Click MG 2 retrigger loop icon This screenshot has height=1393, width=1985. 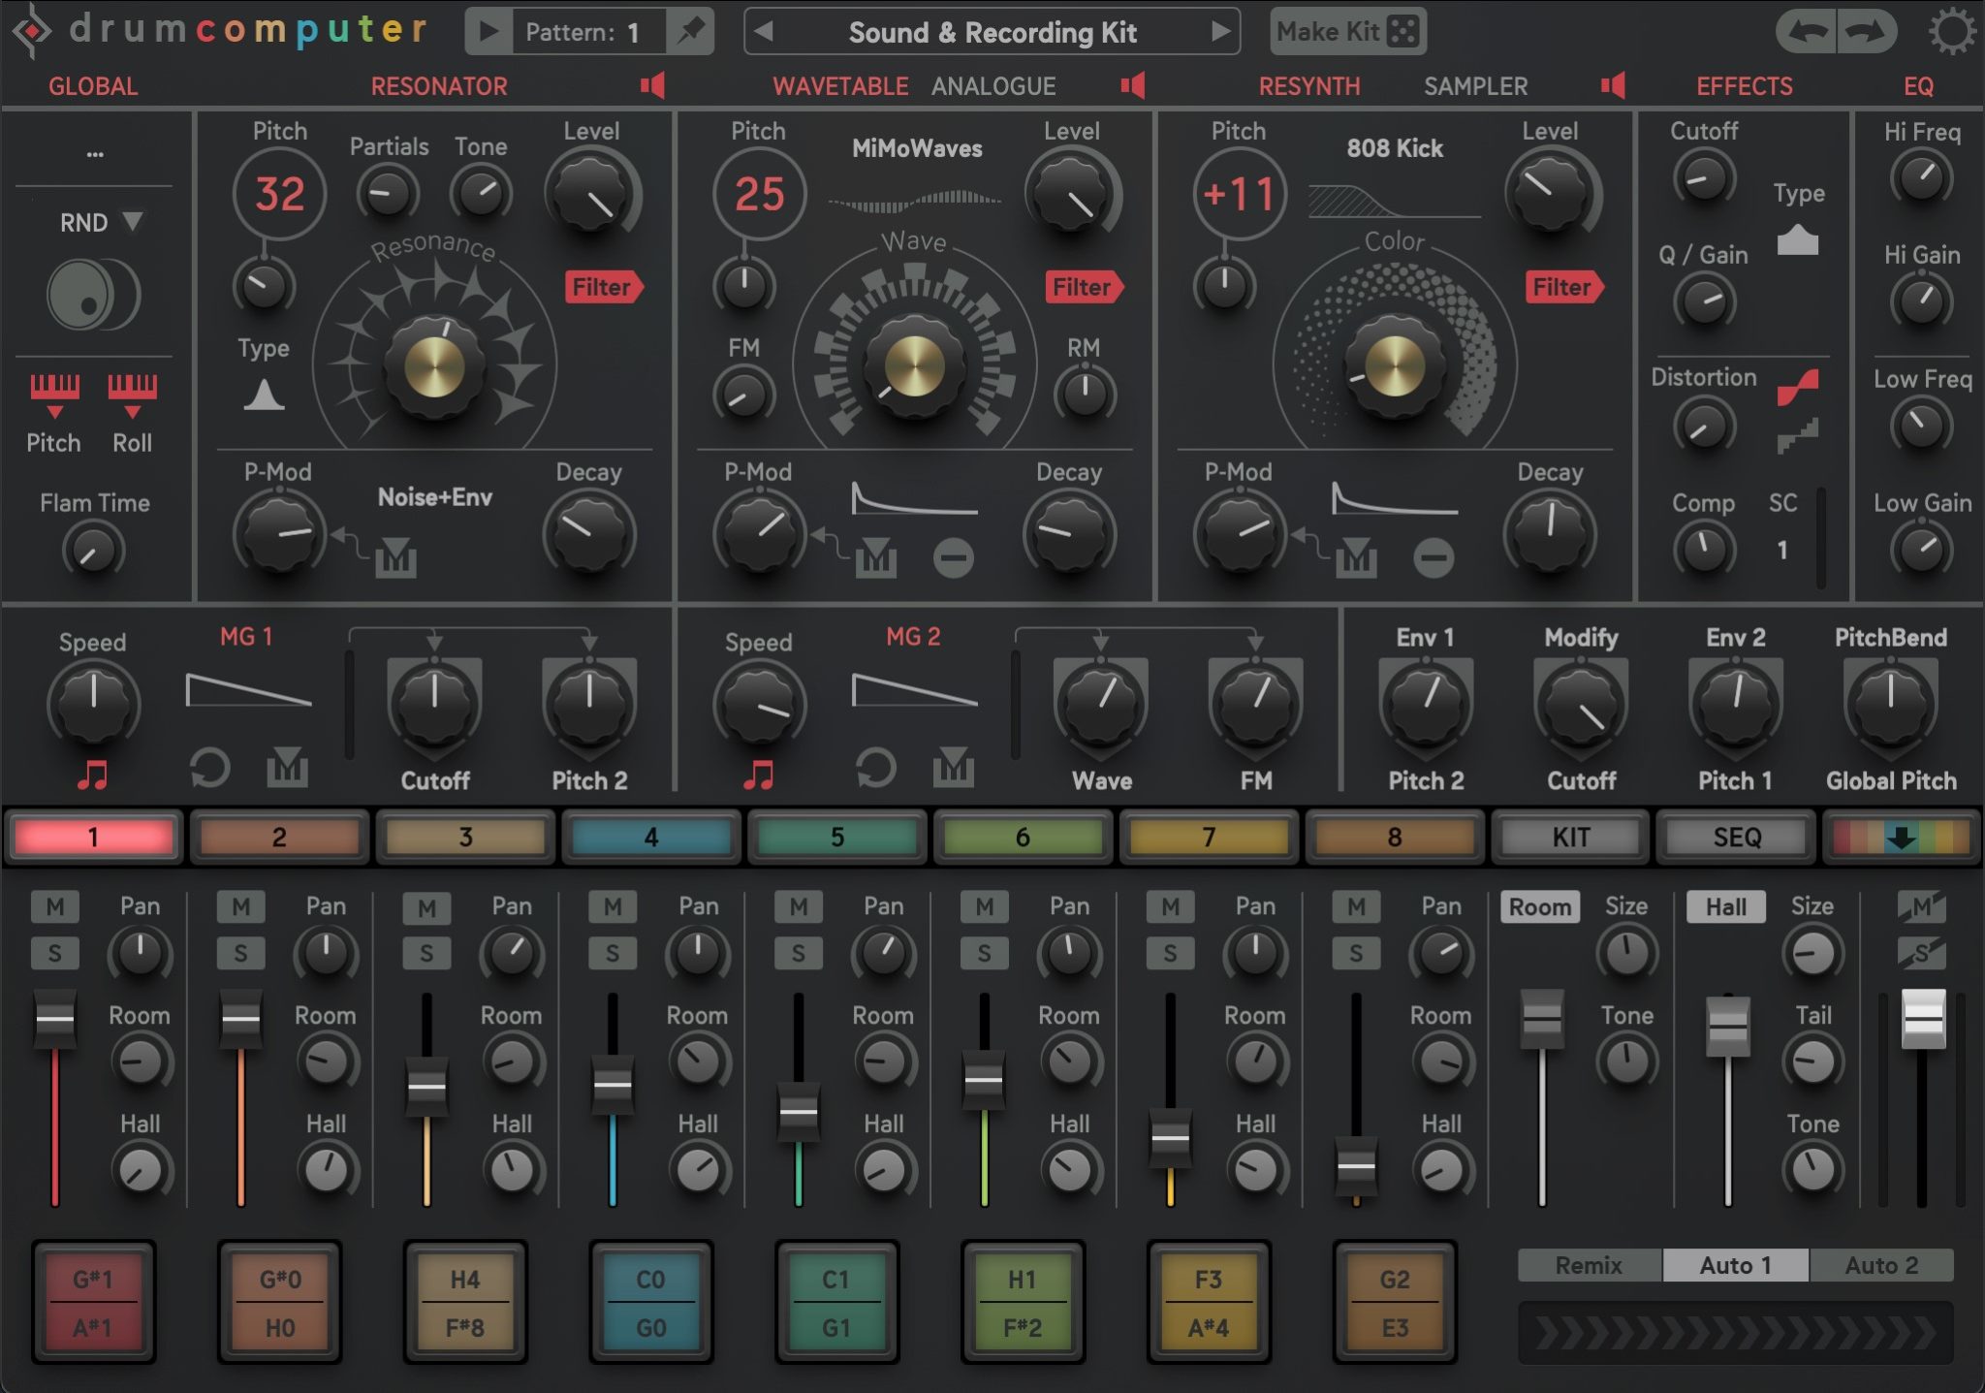pyautogui.click(x=876, y=769)
